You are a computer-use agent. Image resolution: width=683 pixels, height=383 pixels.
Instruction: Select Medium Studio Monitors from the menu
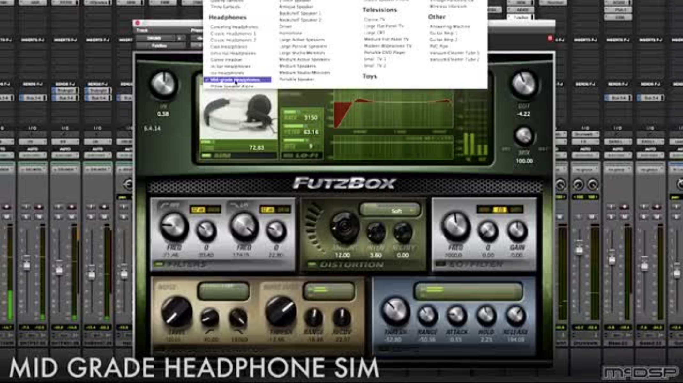(304, 72)
